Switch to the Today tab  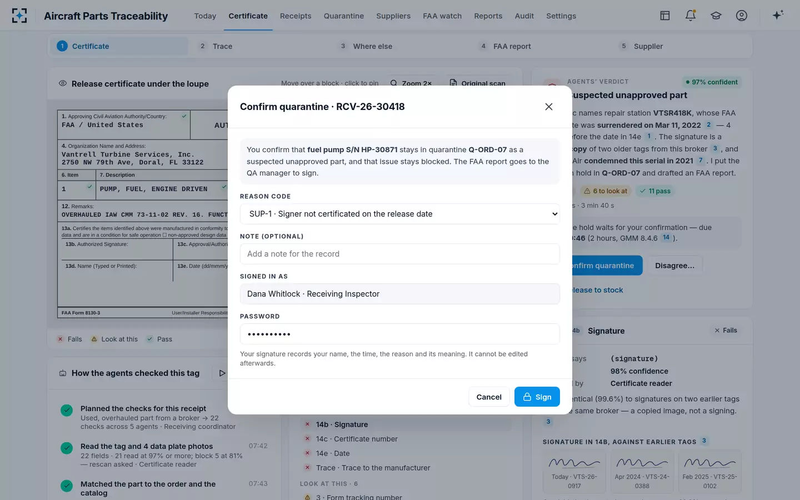click(x=205, y=16)
